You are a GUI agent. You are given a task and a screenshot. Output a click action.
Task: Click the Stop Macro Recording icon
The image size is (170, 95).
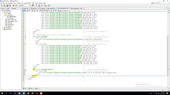65,11
